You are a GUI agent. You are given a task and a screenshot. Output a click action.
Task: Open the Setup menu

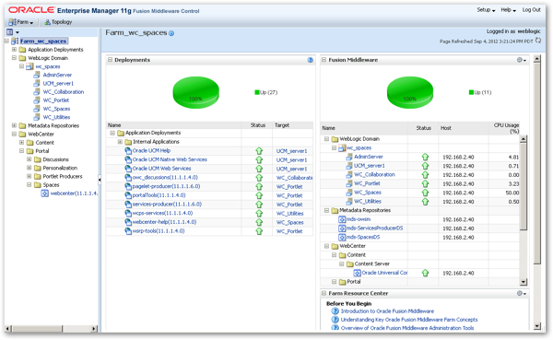tap(486, 10)
